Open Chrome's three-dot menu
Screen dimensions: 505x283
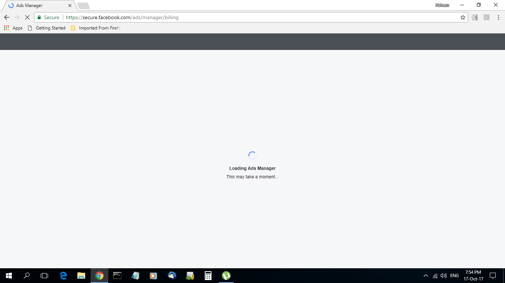[x=498, y=17]
